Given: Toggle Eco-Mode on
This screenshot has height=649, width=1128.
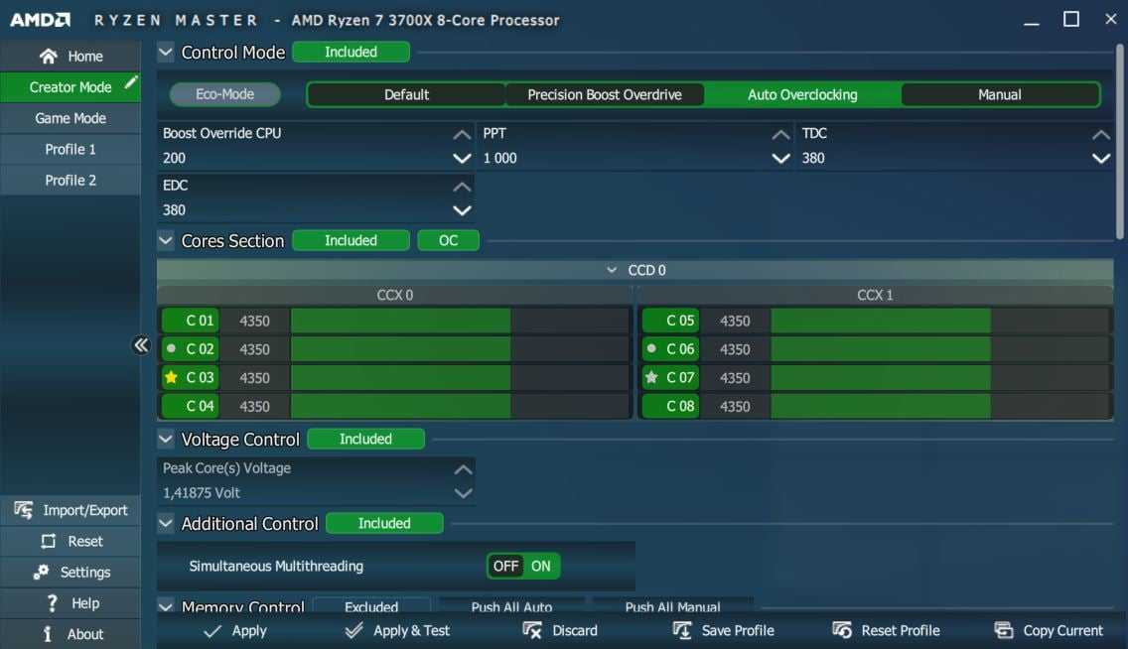Looking at the screenshot, I should (224, 94).
